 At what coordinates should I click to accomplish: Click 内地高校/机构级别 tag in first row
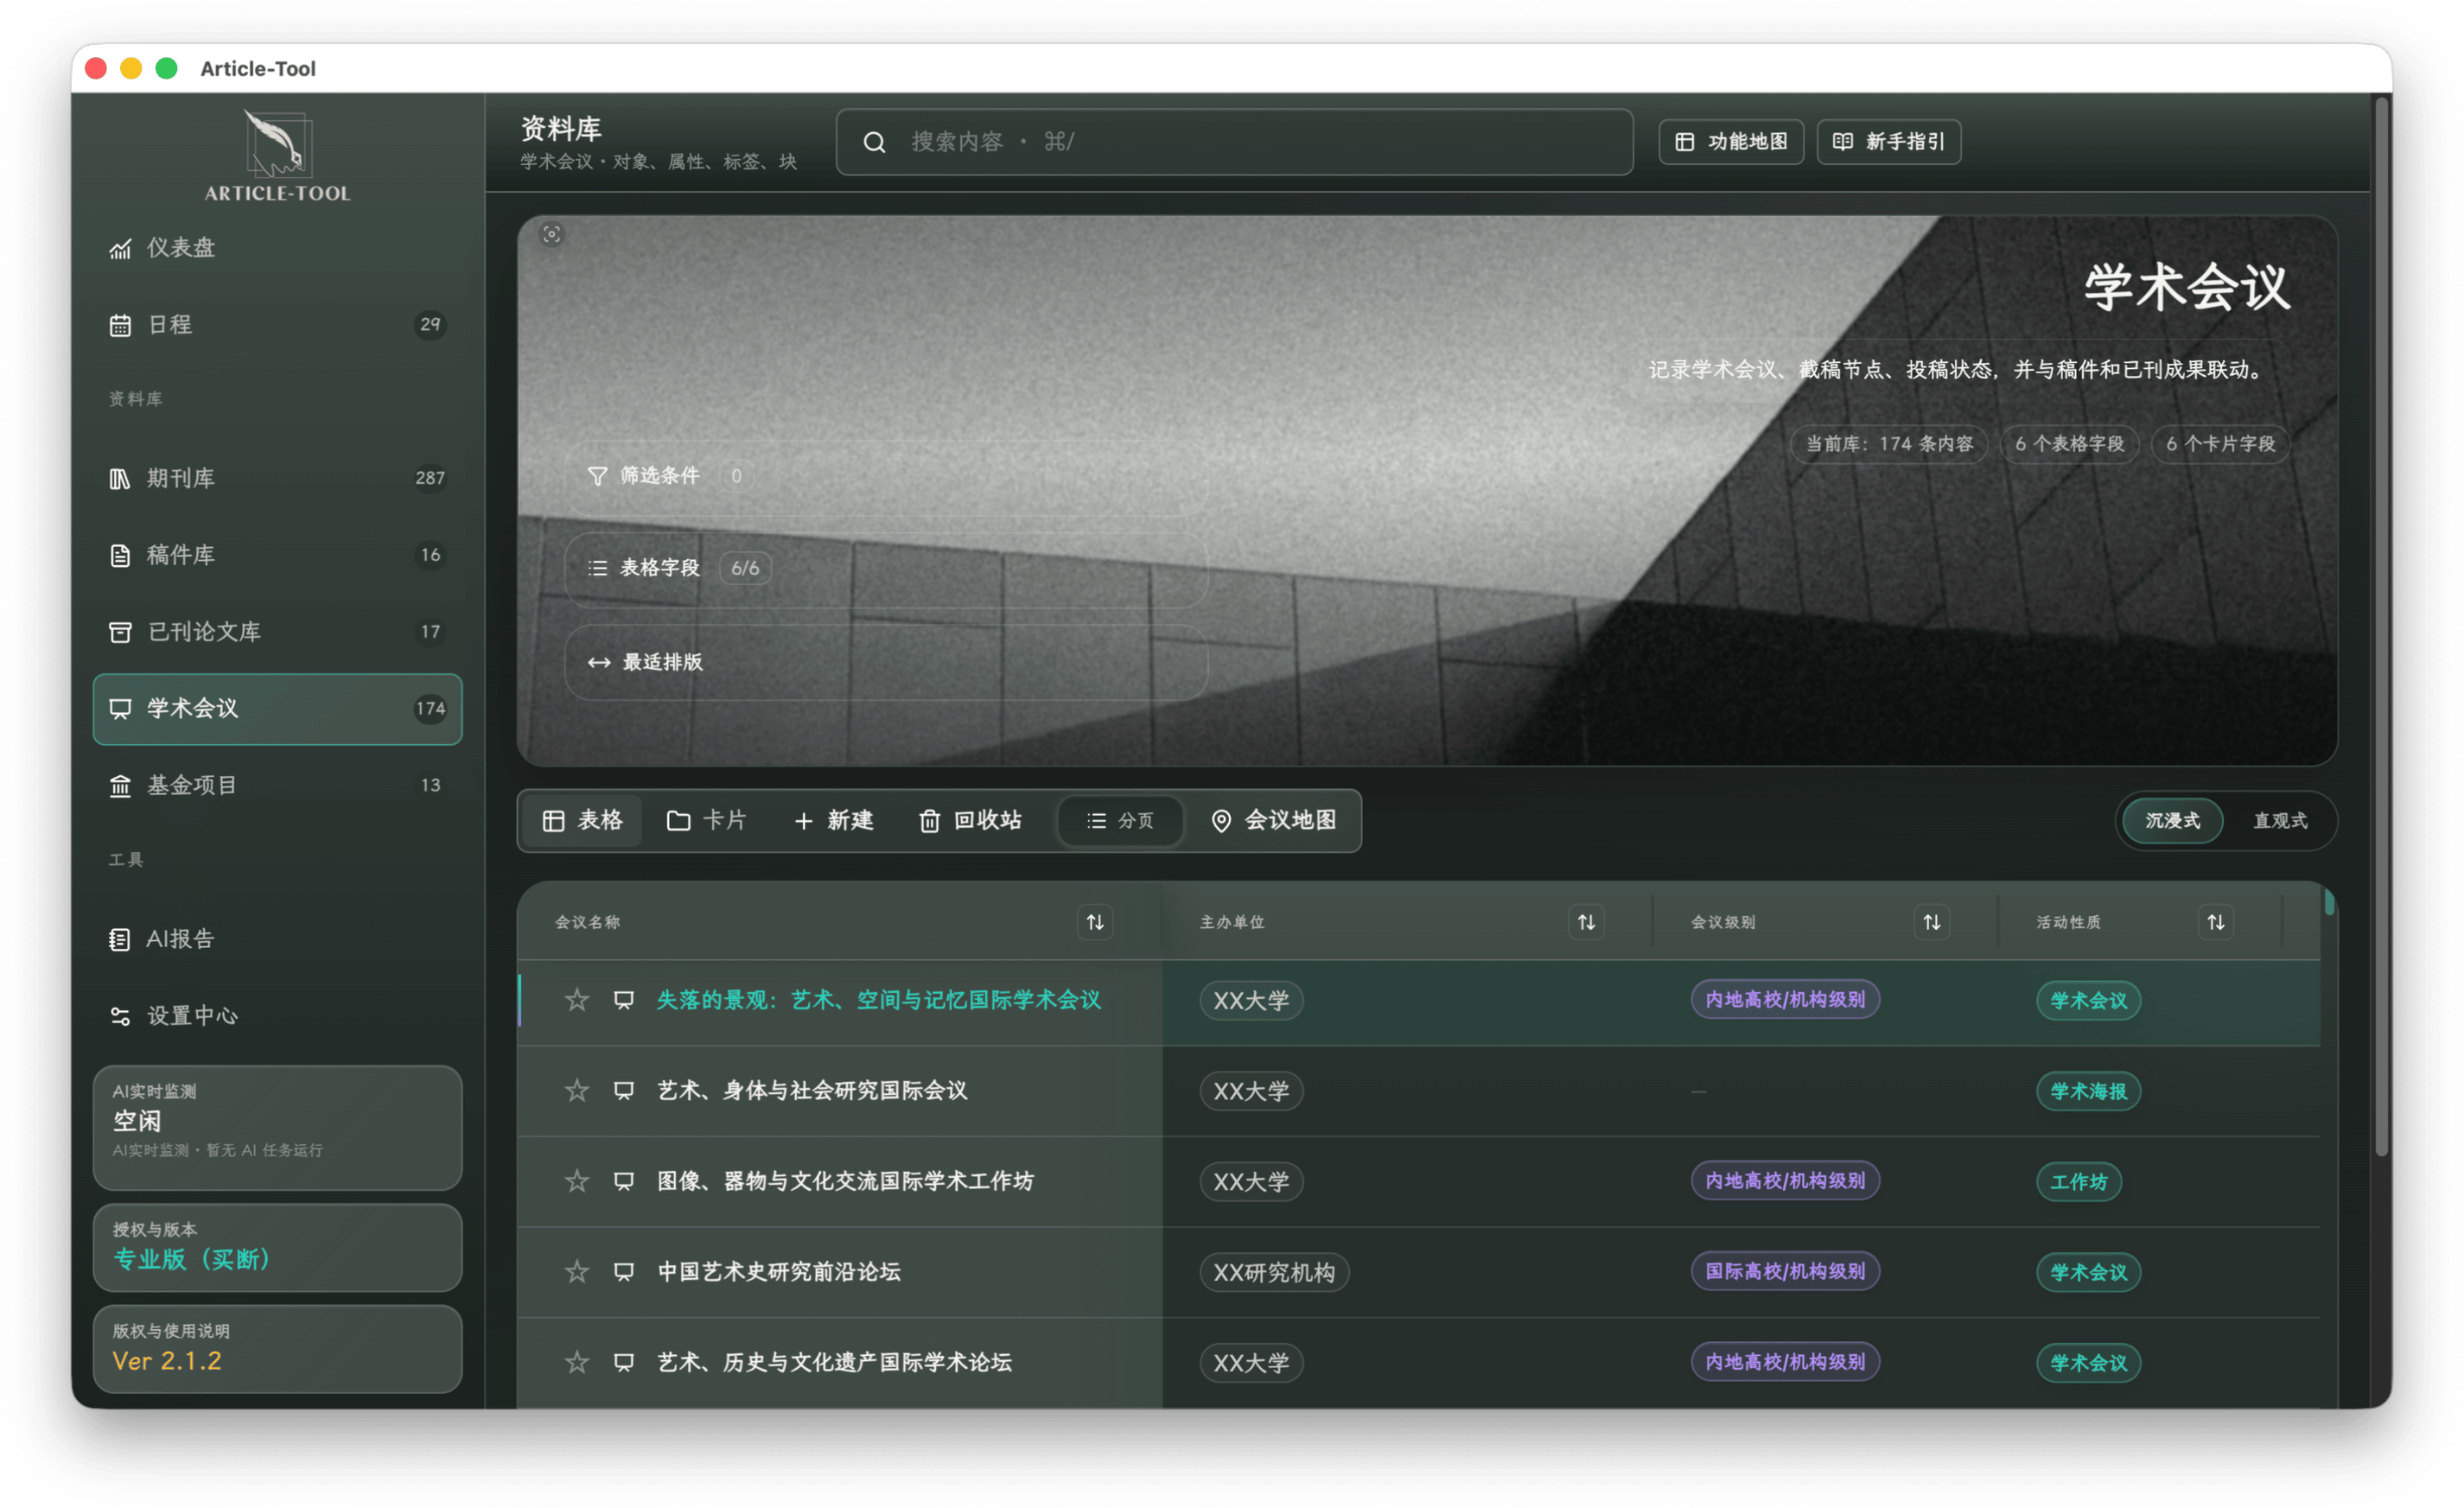click(1785, 999)
